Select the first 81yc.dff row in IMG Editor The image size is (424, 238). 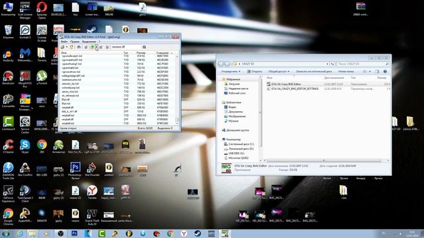click(118, 99)
